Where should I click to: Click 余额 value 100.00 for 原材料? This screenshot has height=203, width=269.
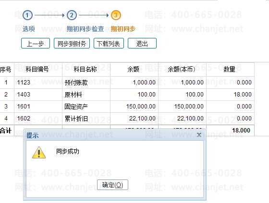[x=147, y=95]
